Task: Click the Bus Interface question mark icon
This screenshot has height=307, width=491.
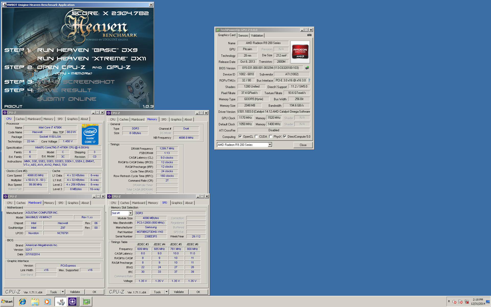Action: coord(309,80)
